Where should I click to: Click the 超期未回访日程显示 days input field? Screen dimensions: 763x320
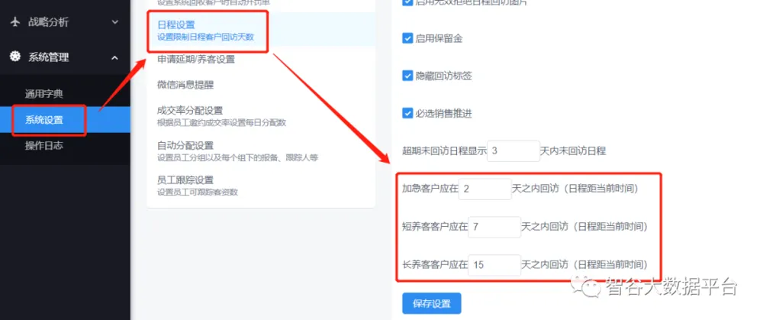(x=512, y=151)
